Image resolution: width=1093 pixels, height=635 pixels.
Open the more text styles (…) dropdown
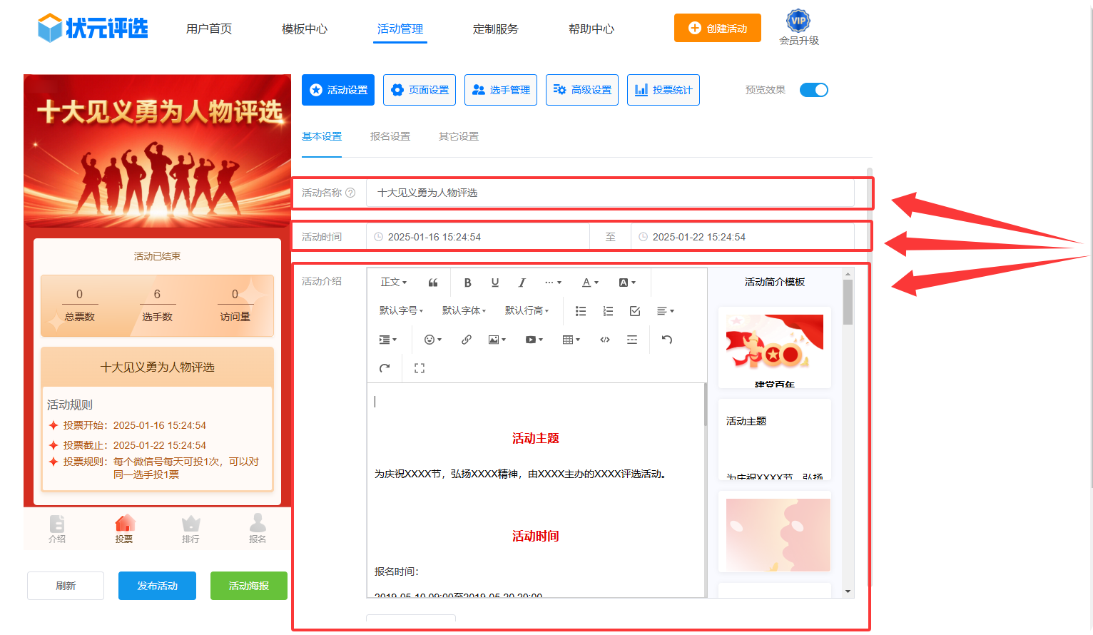553,283
